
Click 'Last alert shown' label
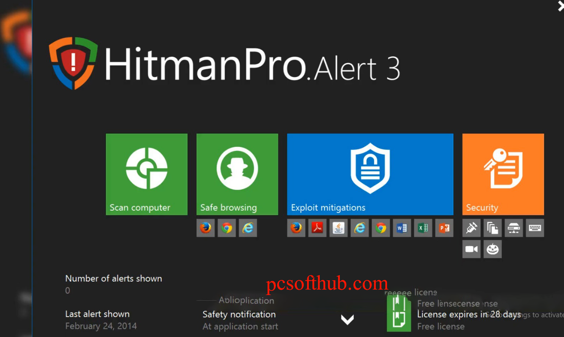coord(97,314)
